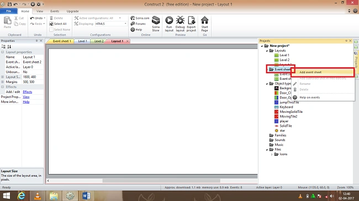The height and width of the screenshot is (201, 359).
Task: Open Internet Explorer from taskbar
Action: [21, 195]
